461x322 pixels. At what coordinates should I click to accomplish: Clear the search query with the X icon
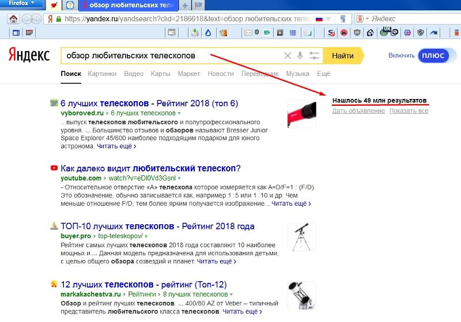(x=288, y=55)
